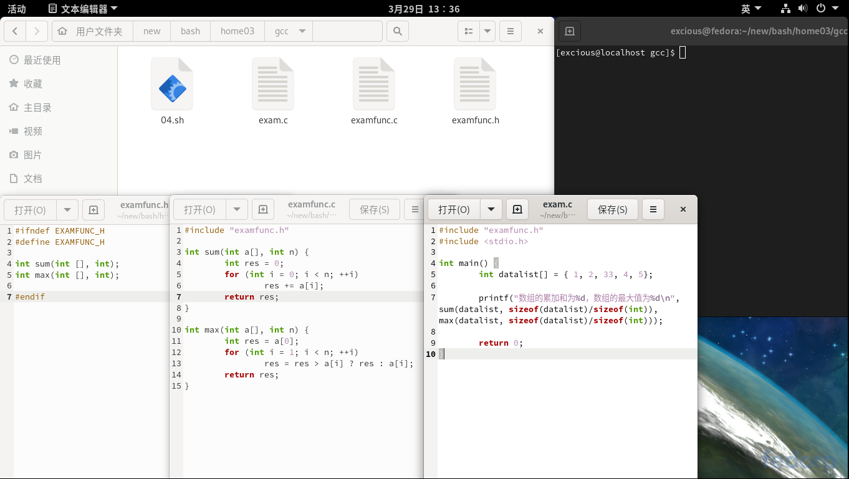Select the examfunc.c file icon
This screenshot has width=849, height=479.
[x=374, y=91]
